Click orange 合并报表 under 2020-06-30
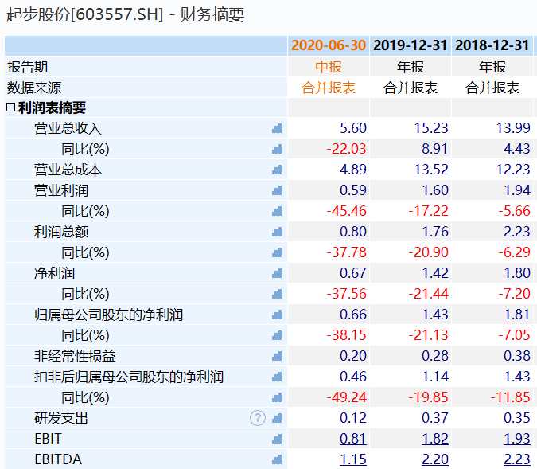The image size is (537, 469). coord(329,88)
